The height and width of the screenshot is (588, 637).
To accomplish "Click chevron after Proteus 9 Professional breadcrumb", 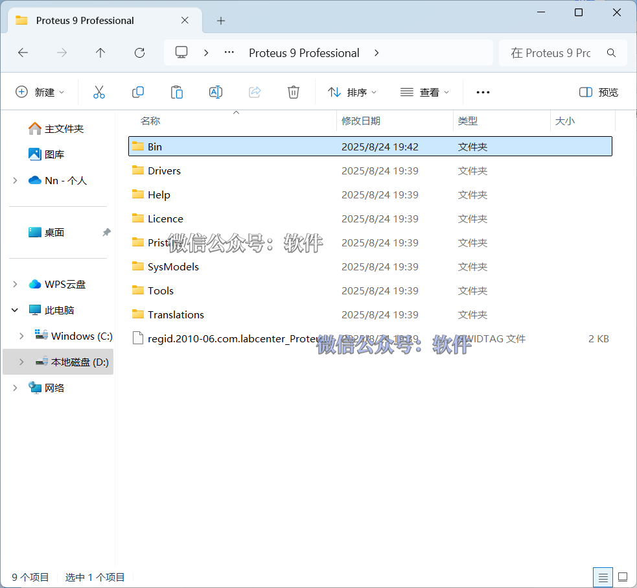I will tap(376, 53).
